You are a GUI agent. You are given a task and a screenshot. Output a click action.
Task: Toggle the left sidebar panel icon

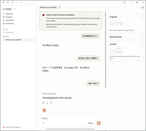8,2
